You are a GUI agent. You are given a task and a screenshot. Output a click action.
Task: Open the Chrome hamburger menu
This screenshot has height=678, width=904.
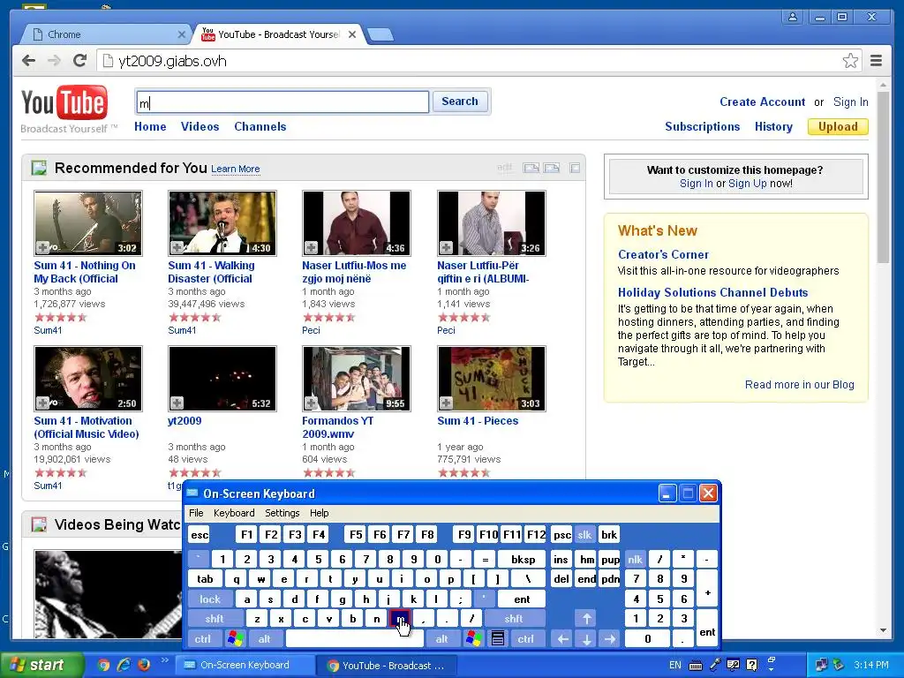[x=876, y=61]
